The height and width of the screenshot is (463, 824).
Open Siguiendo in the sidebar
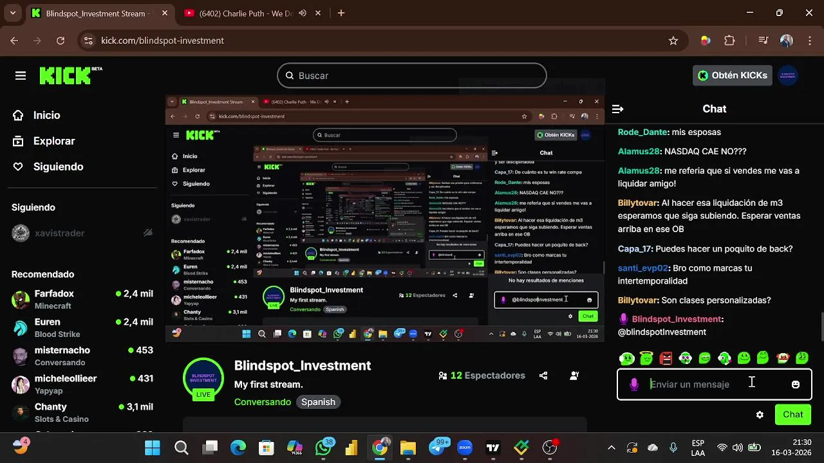[x=48, y=167]
